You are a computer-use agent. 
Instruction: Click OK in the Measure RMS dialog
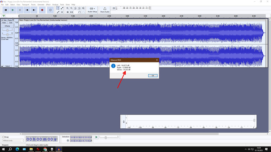click(153, 76)
